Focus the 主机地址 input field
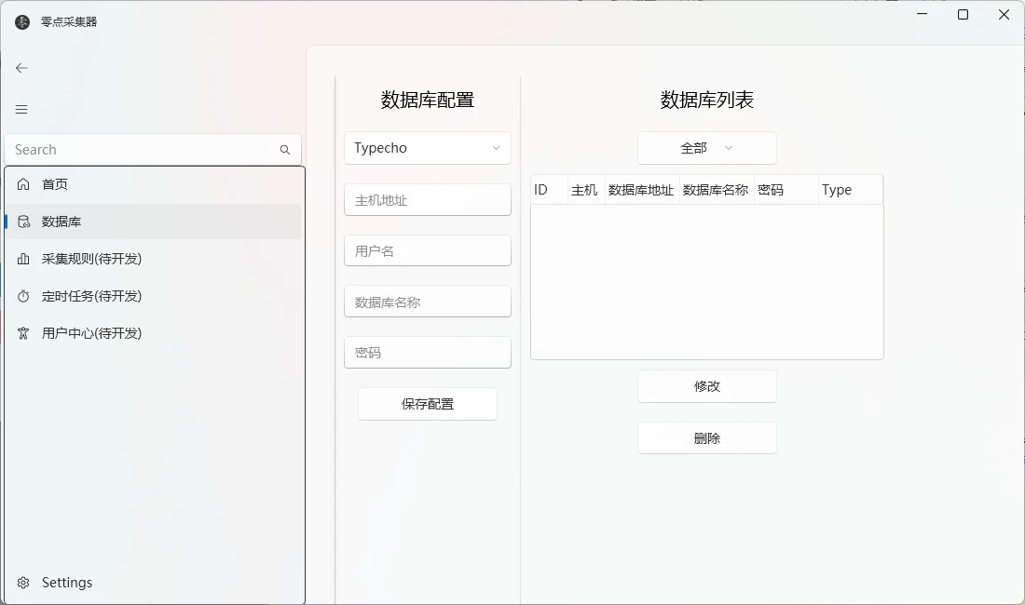Image resolution: width=1025 pixels, height=605 pixels. (428, 200)
